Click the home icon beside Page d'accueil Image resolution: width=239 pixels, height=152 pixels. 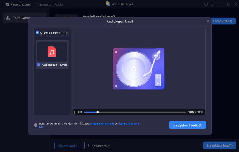pyautogui.click(x=7, y=4)
